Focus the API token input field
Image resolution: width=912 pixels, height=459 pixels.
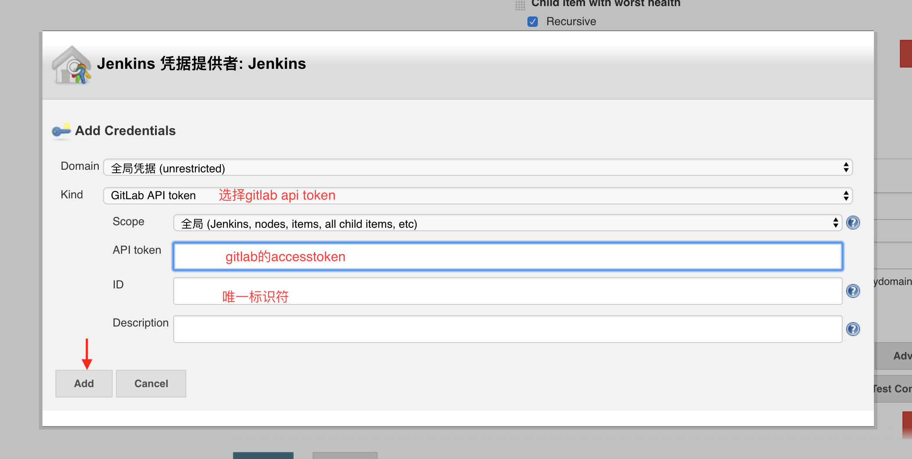[x=508, y=256]
